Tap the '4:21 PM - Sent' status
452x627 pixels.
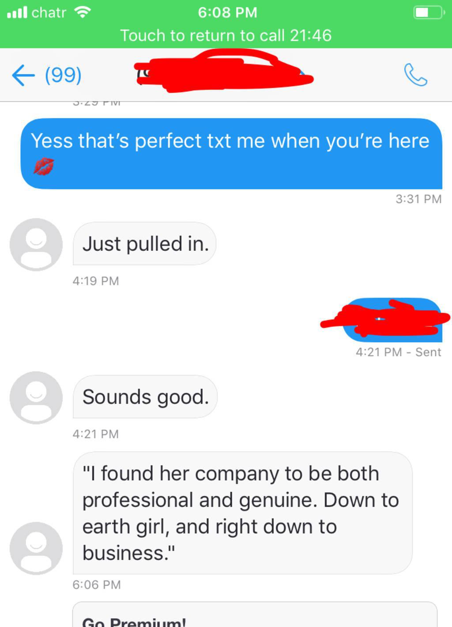click(x=398, y=352)
